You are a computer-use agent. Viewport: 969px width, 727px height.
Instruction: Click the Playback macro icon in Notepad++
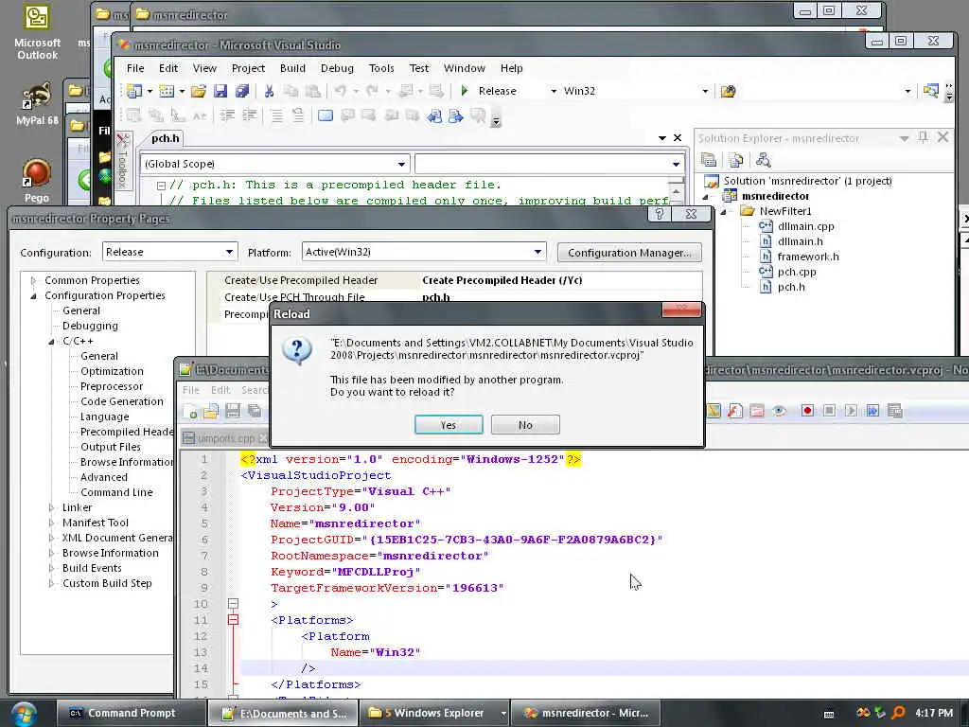point(851,411)
